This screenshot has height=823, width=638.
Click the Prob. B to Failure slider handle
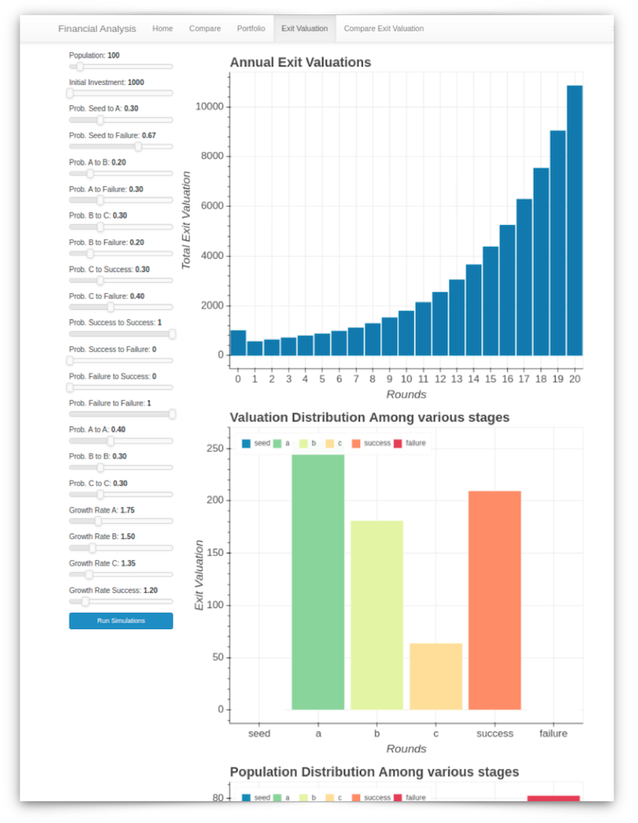tap(91, 254)
